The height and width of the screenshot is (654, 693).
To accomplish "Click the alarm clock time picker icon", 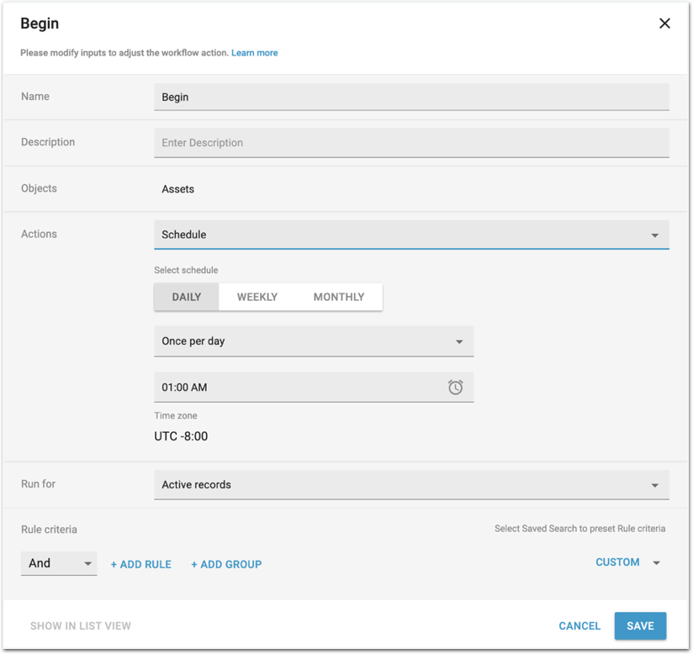I will point(455,388).
